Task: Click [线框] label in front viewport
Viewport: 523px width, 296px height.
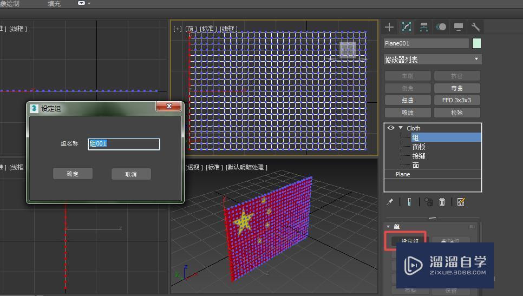Action: coord(229,29)
